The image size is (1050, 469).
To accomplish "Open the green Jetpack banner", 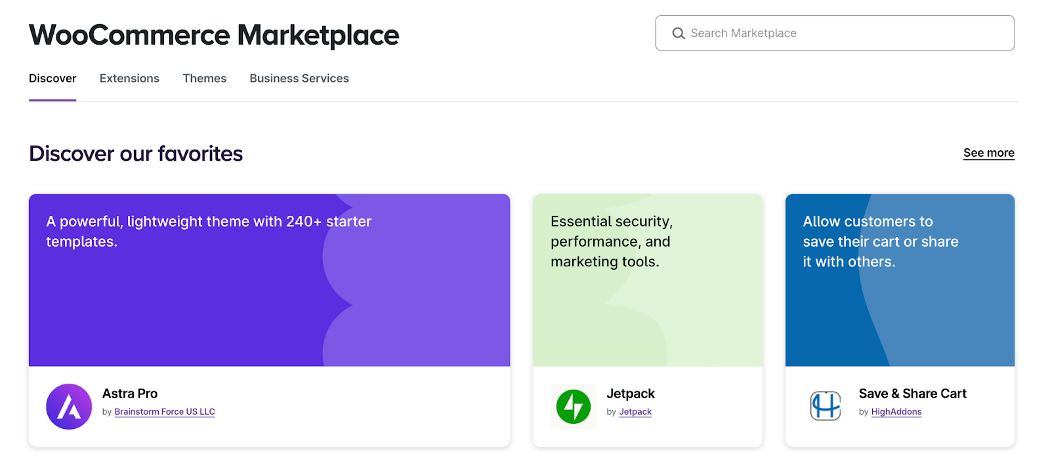I will pos(648,280).
